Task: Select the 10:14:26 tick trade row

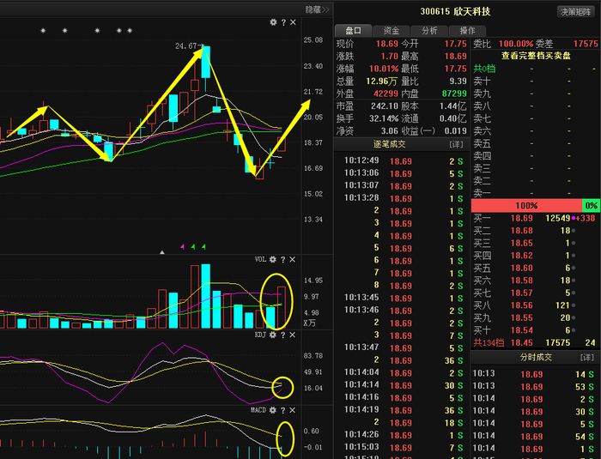Action: click(404, 435)
